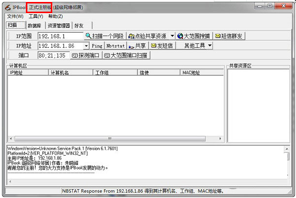Screen dimensions: 296x198
Task: Click the Ping button
Action: 97,46
